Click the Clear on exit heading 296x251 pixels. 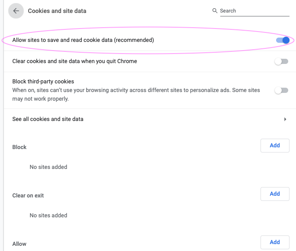click(x=28, y=195)
